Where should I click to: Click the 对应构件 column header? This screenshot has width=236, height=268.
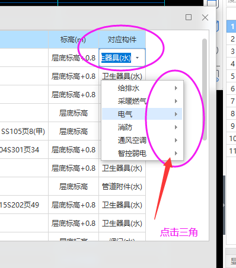[x=122, y=40]
